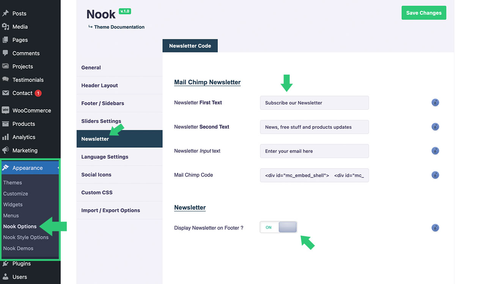Click the info icon beside Mail Chimp Code
The height and width of the screenshot is (284, 480).
435,175
